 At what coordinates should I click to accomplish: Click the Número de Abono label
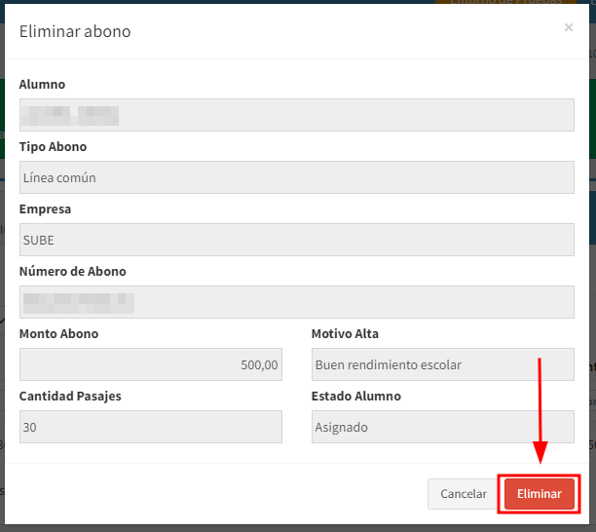click(x=73, y=271)
